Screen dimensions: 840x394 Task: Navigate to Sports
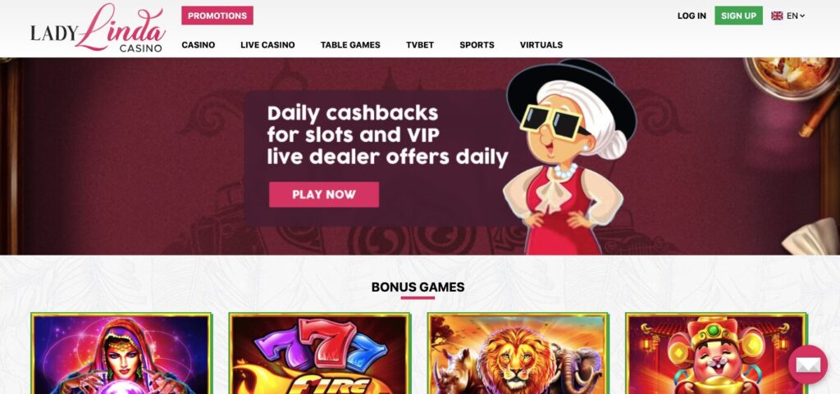tap(477, 45)
